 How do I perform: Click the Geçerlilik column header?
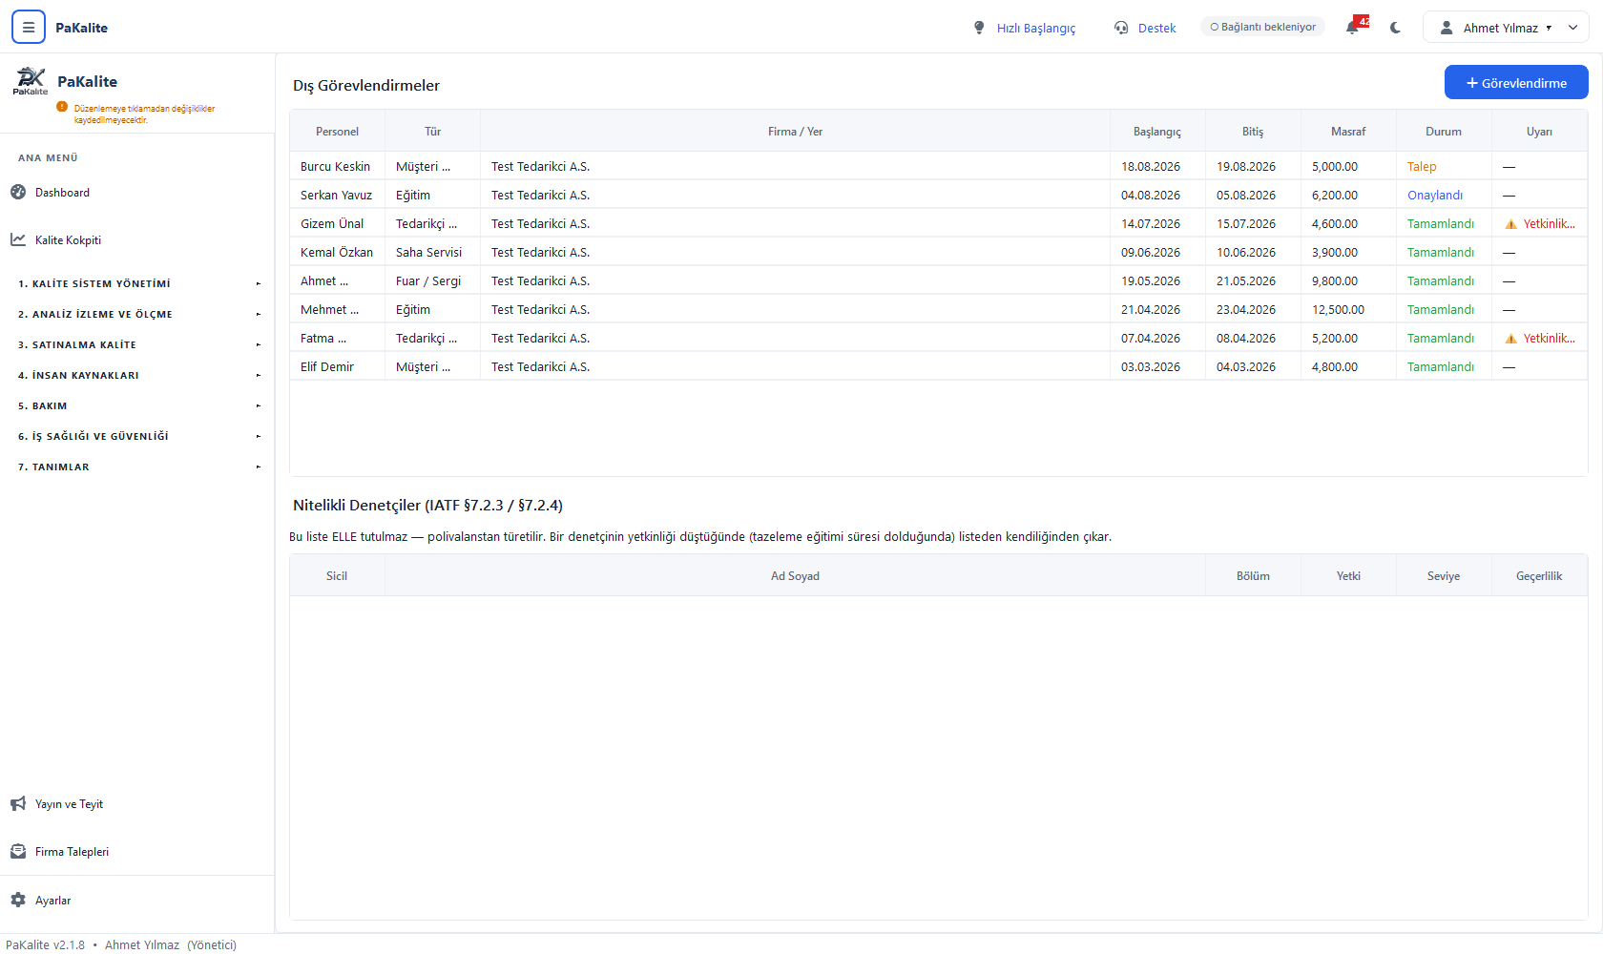click(x=1539, y=575)
